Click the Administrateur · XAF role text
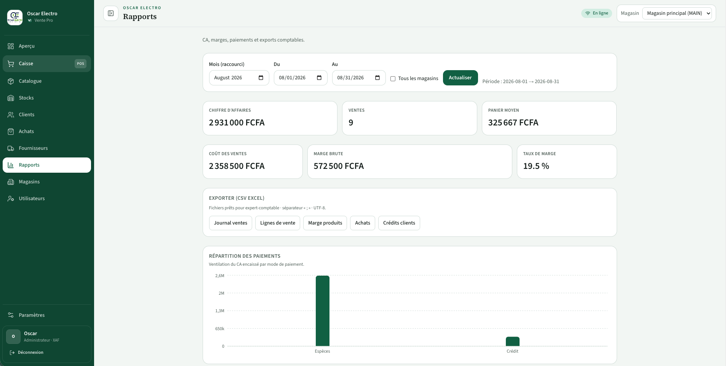 point(42,340)
